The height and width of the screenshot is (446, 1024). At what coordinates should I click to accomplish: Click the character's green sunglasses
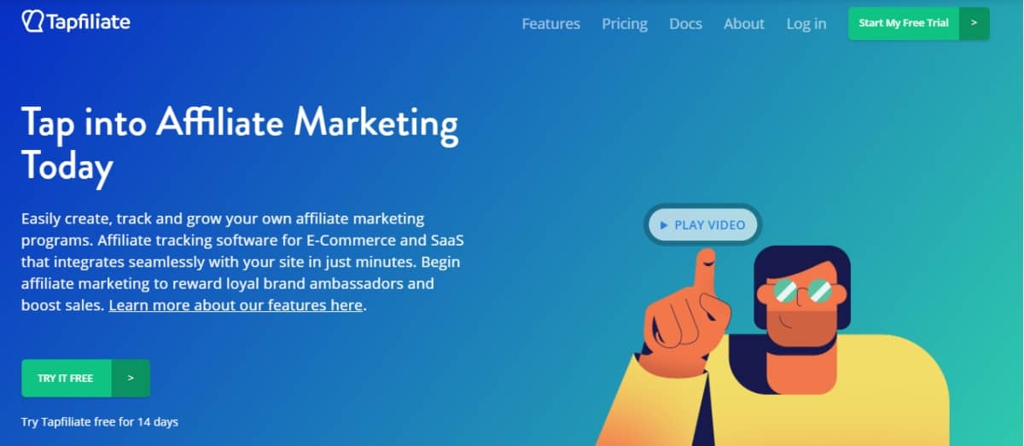(x=801, y=292)
